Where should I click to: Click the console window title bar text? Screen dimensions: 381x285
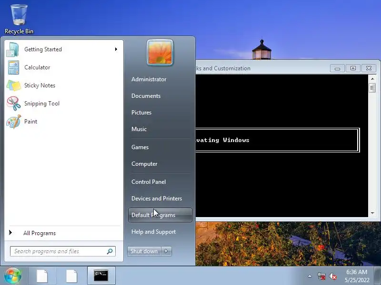click(x=223, y=68)
